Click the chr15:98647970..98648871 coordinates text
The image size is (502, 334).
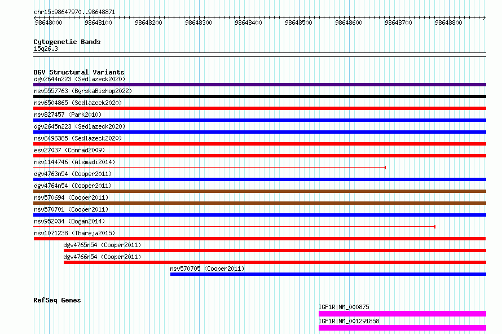coord(74,12)
